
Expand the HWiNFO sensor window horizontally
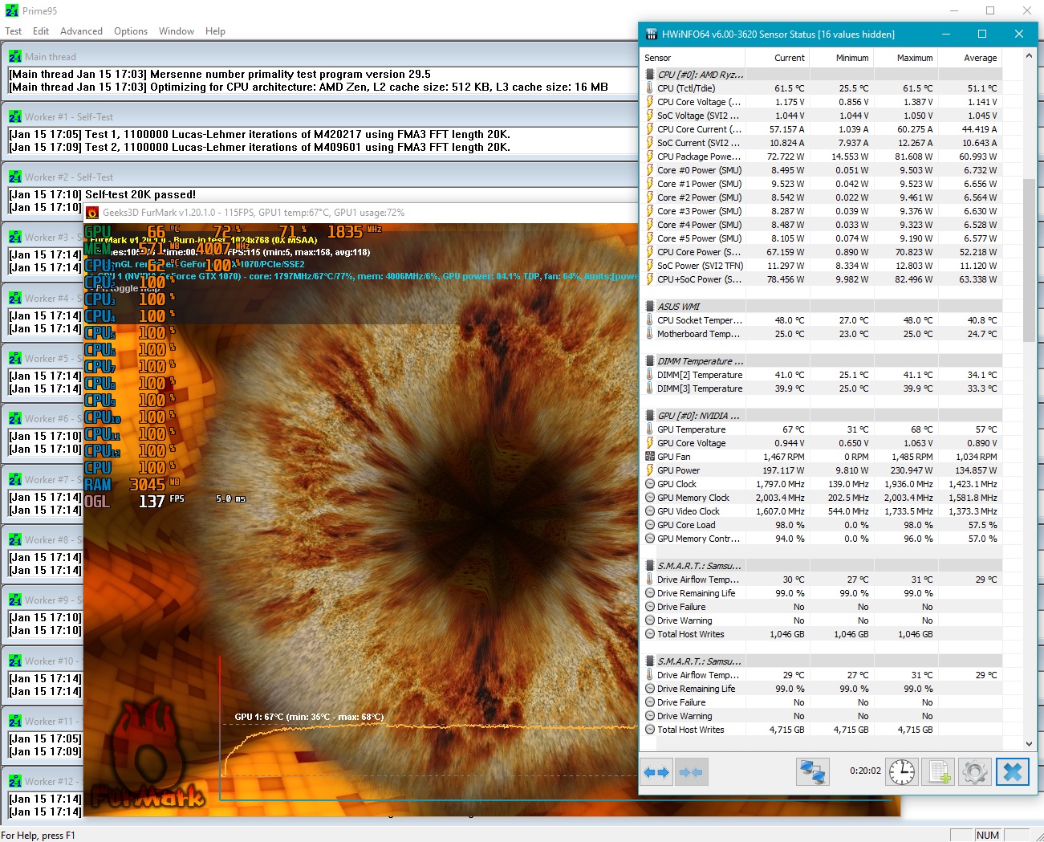tap(656, 772)
